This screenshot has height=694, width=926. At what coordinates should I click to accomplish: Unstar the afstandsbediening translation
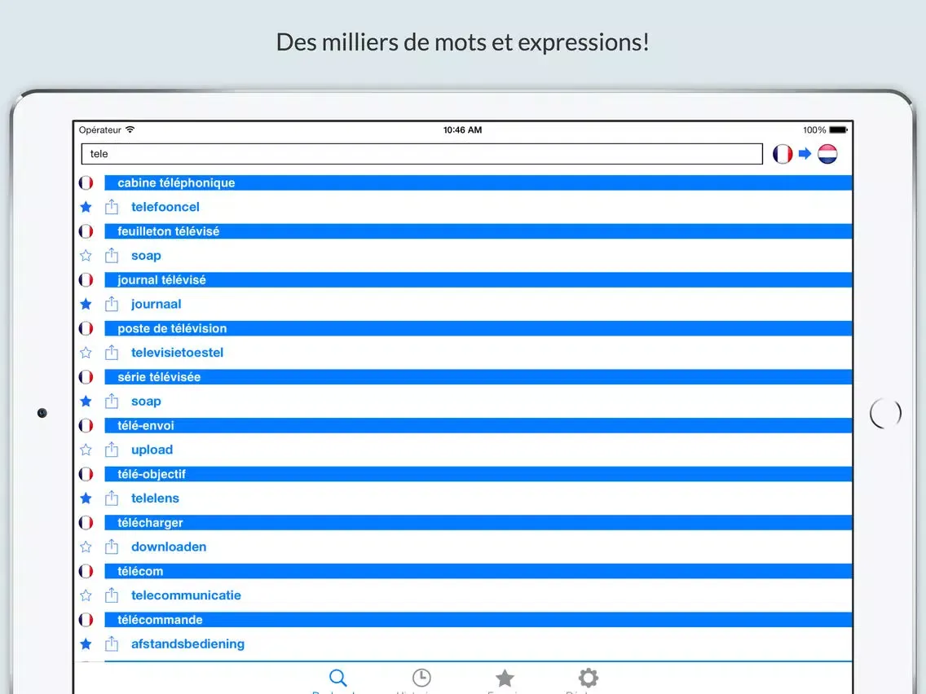point(86,643)
